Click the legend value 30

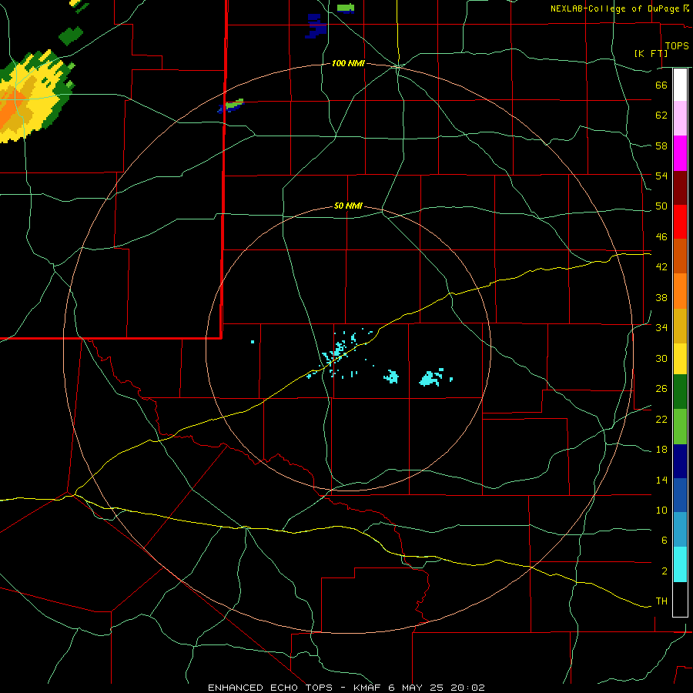point(661,358)
